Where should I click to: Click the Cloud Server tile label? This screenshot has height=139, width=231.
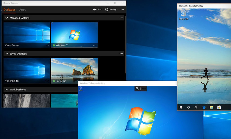coord(12,45)
